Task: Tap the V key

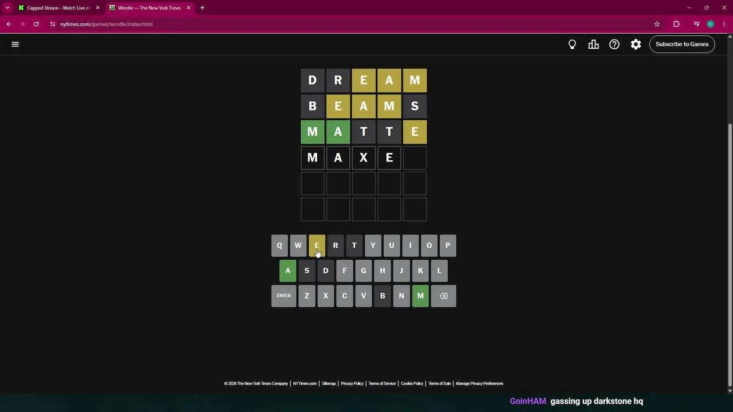Action: pyautogui.click(x=363, y=296)
